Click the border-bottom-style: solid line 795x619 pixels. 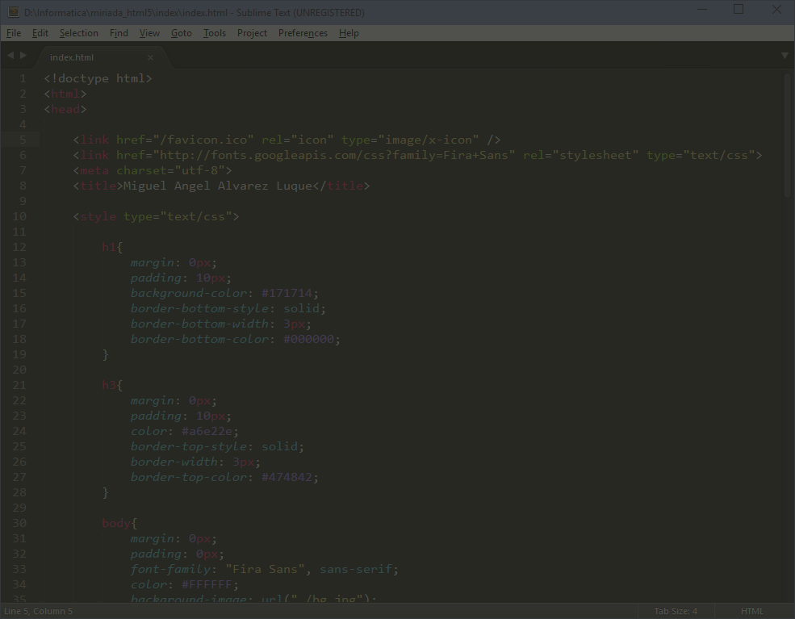point(228,309)
